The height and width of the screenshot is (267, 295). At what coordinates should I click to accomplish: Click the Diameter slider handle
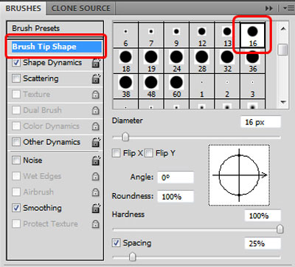pyautogui.click(x=125, y=137)
